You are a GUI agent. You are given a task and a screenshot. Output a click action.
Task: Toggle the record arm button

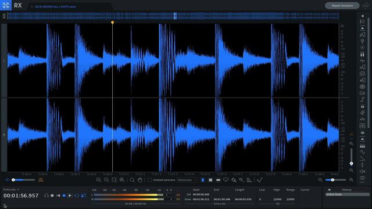(52, 196)
